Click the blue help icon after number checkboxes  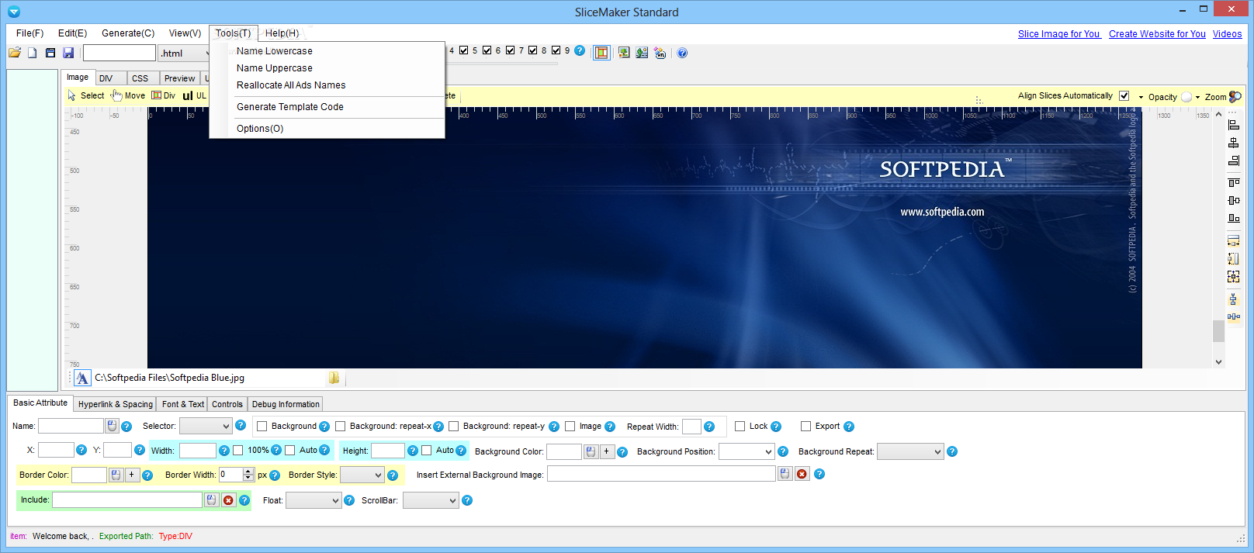(580, 50)
